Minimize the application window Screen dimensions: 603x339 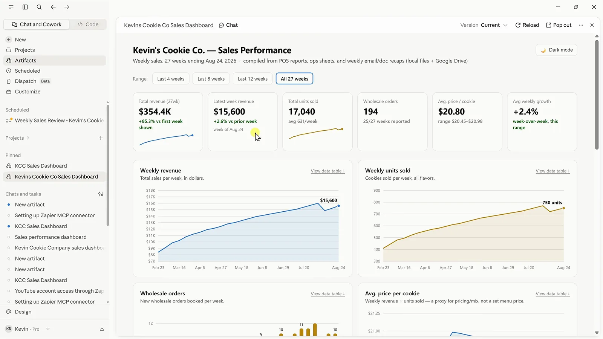point(558,7)
